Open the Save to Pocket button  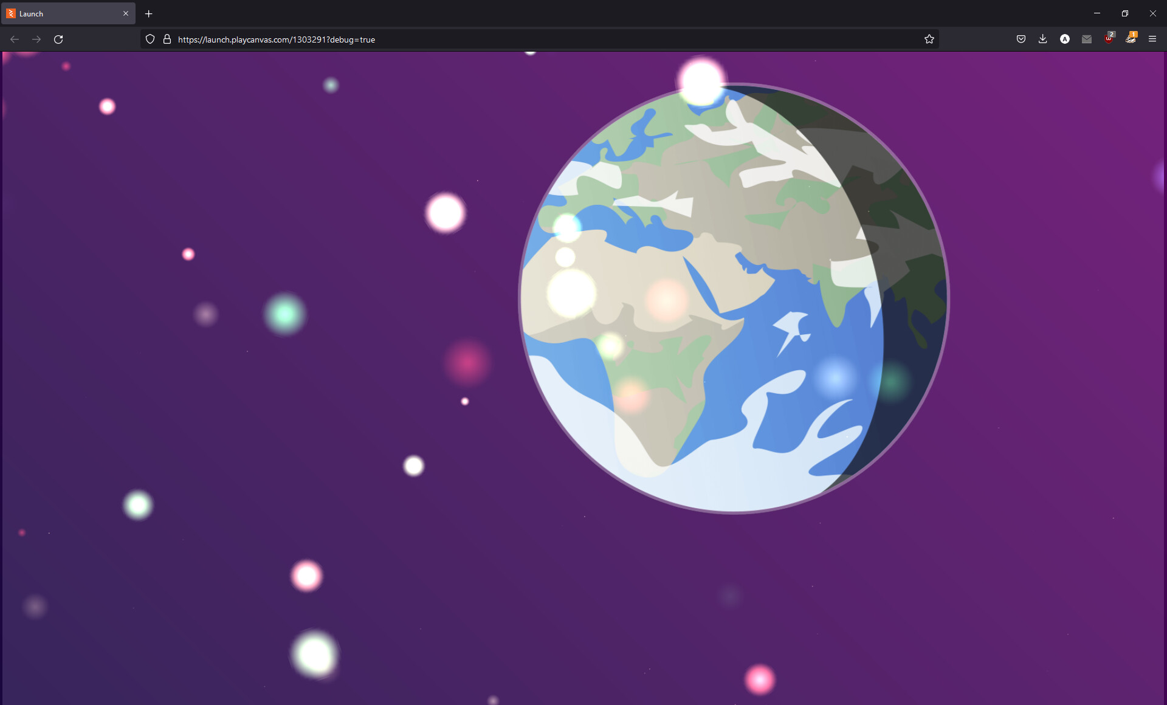point(1021,40)
